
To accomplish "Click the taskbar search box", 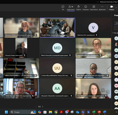I will [23, 112].
